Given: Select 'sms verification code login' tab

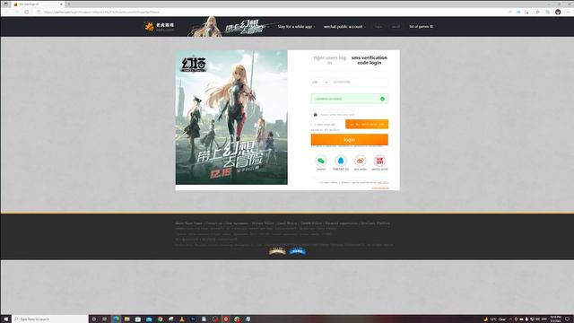Looking at the screenshot, I should point(369,60).
